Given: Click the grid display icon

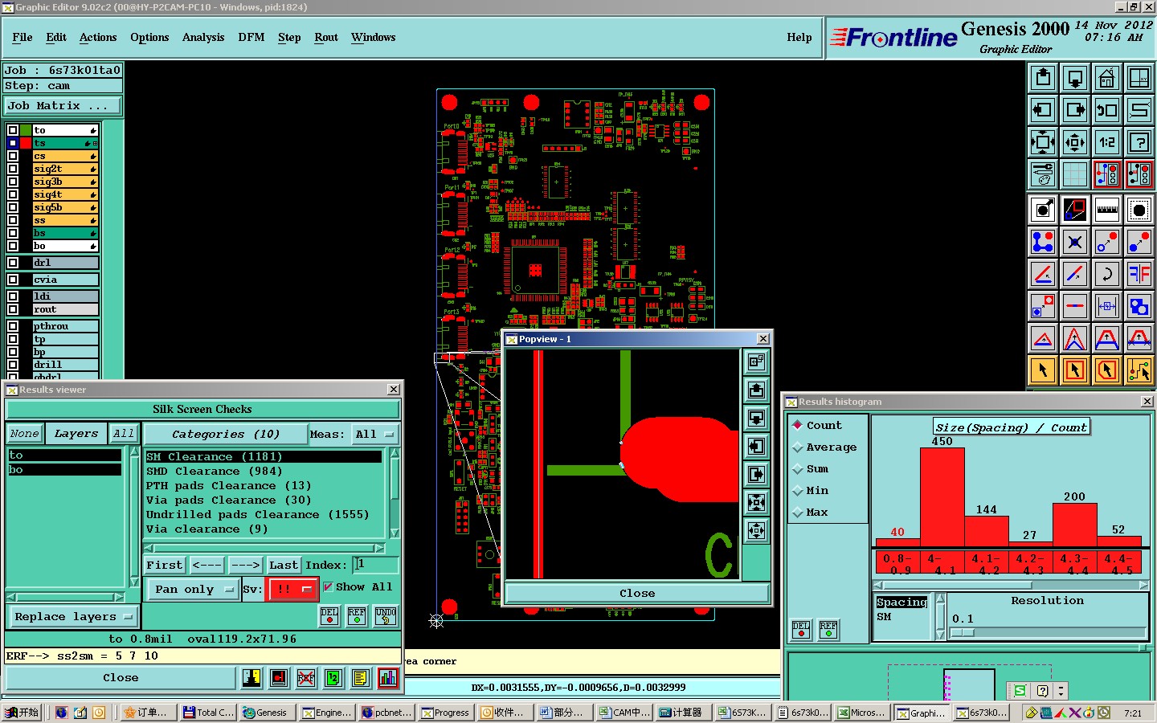Looking at the screenshot, I should click(1074, 174).
